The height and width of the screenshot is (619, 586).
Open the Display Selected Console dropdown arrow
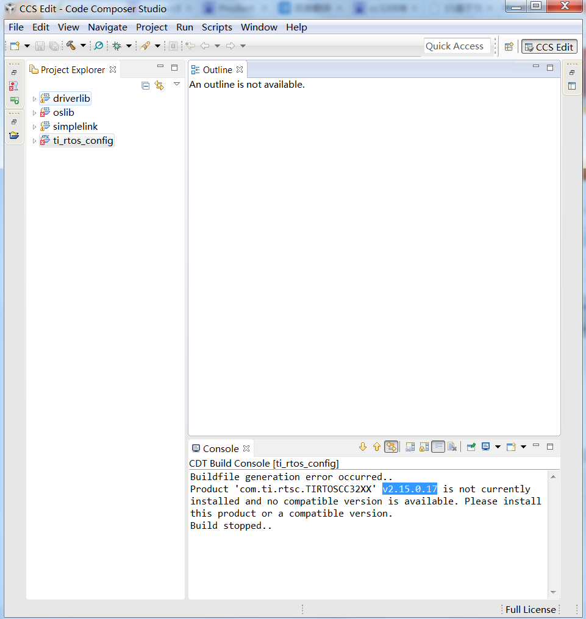[x=498, y=447]
